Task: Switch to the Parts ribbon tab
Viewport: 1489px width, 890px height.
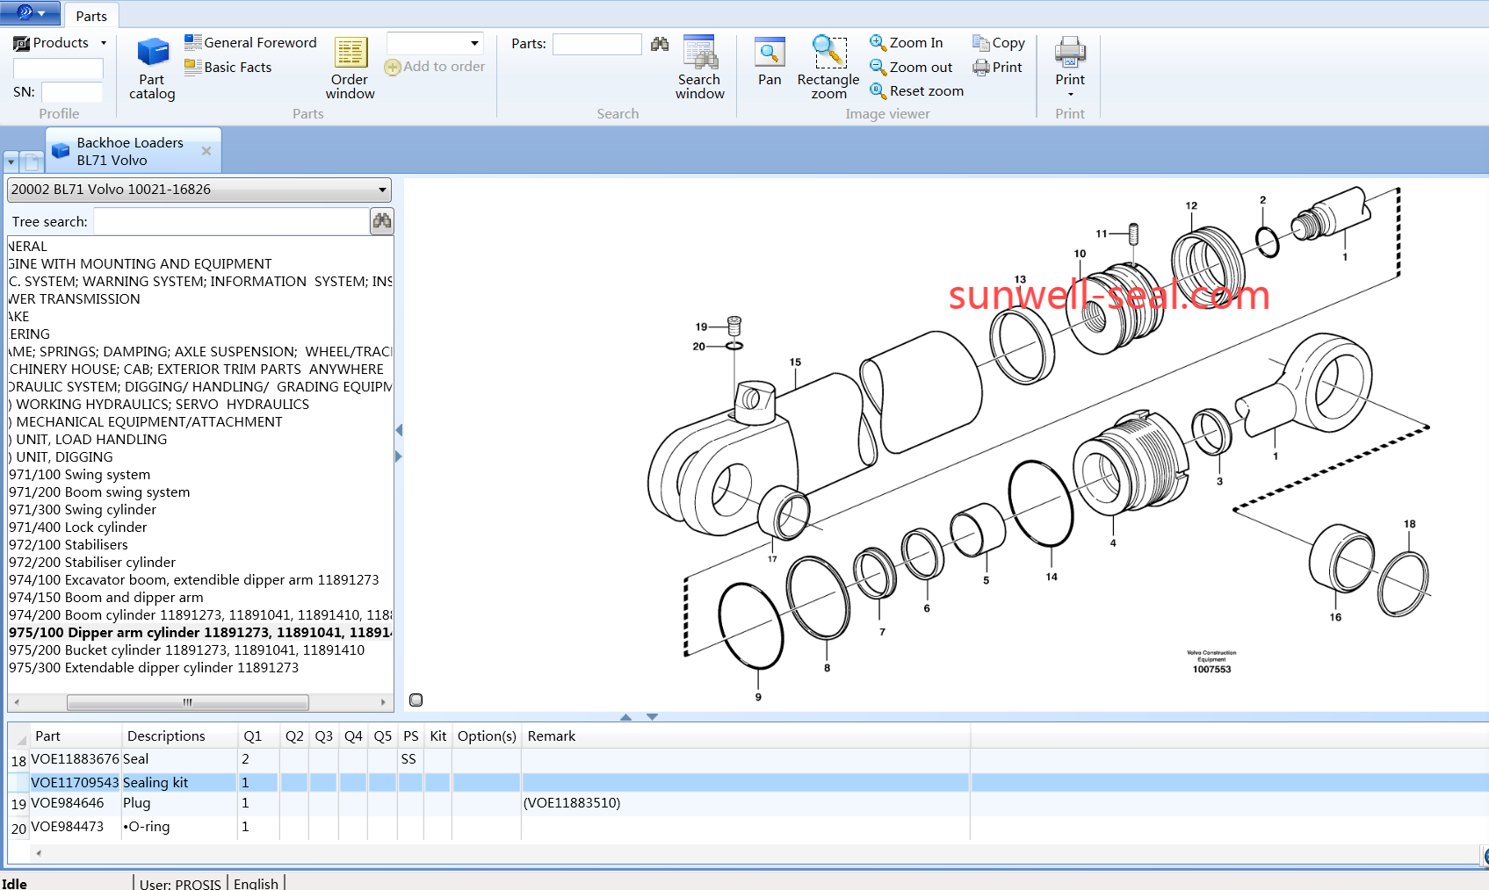Action: [91, 16]
